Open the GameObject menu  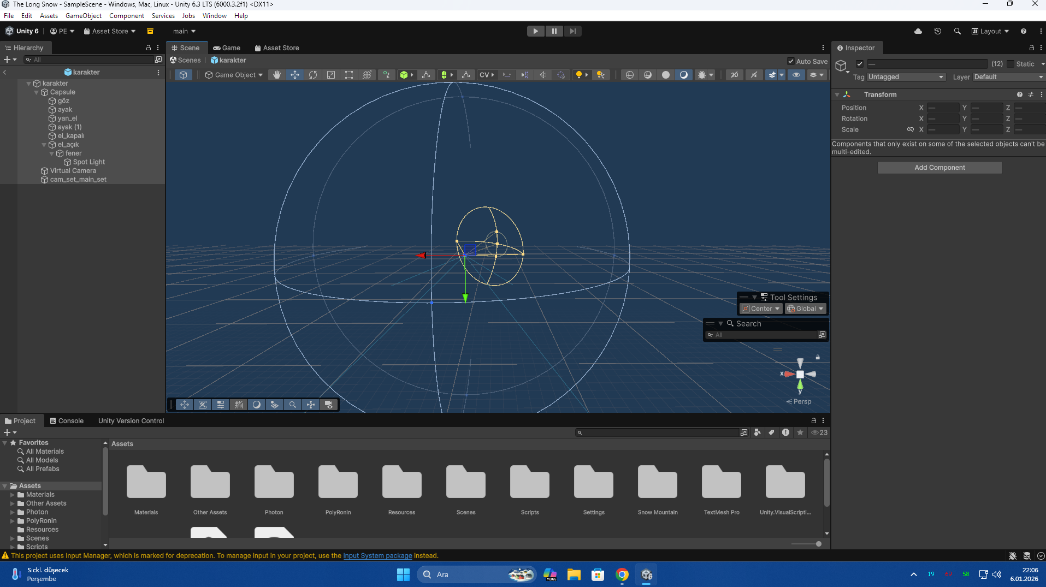tap(83, 16)
